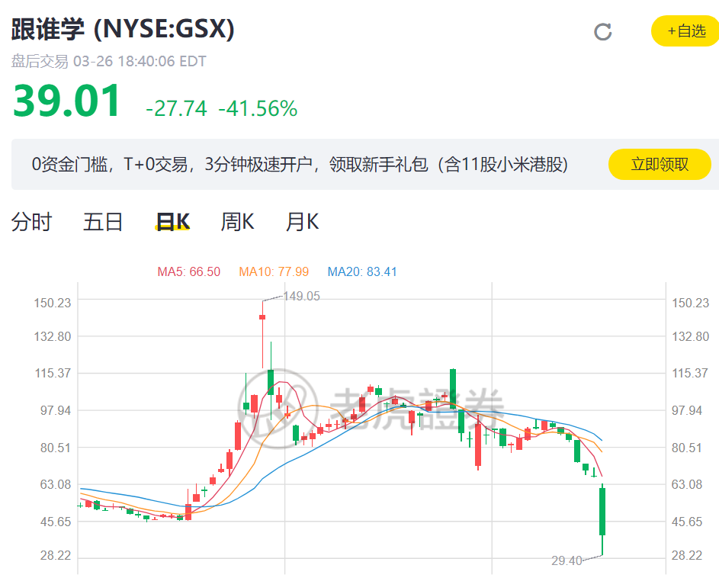Click the refresh icon near the title
The image size is (719, 578).
(602, 32)
